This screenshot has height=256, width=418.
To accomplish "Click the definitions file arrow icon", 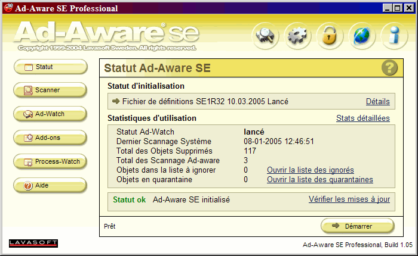I will coord(116,101).
